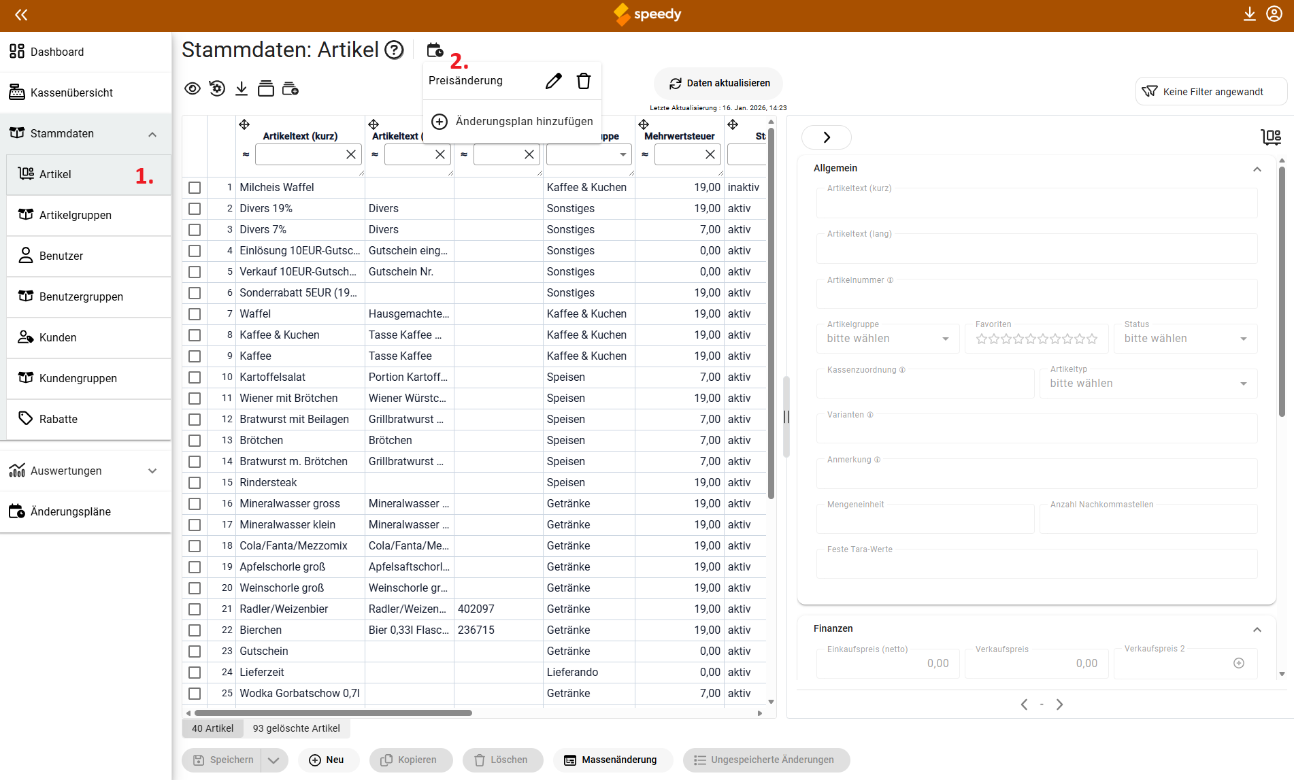This screenshot has height=780, width=1294.
Task: Open the Keine Filter angewandt filter button
Action: click(1211, 91)
